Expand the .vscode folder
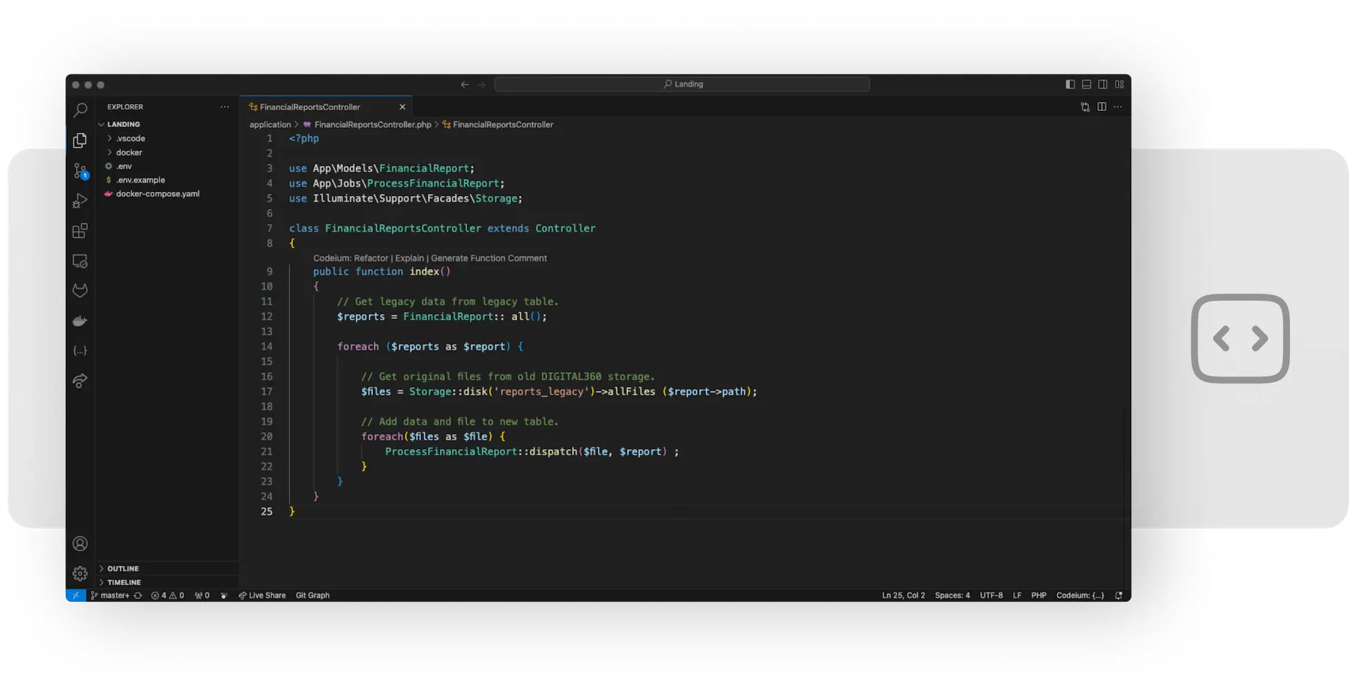The width and height of the screenshot is (1349, 692). (x=131, y=138)
